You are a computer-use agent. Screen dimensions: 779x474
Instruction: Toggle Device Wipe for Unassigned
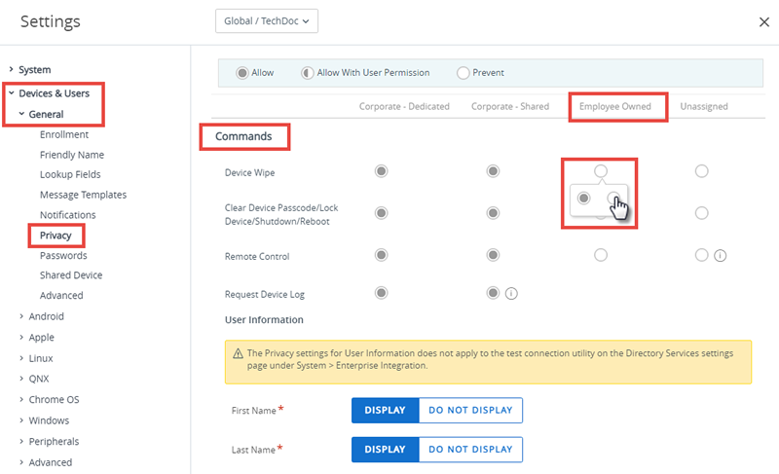click(701, 171)
